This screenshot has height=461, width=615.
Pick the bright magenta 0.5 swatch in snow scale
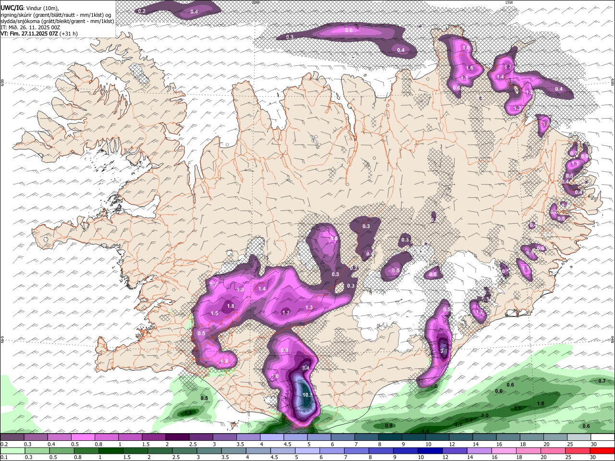click(x=83, y=437)
